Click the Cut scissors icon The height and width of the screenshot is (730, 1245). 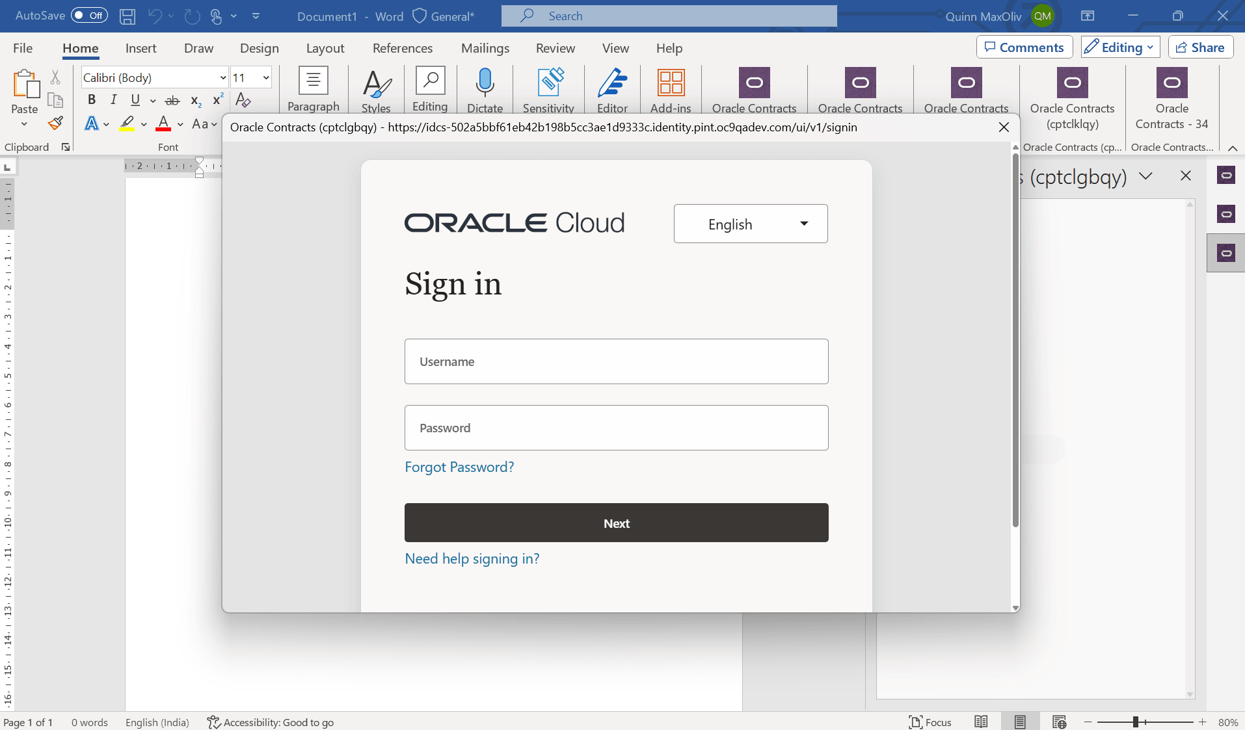coord(56,77)
